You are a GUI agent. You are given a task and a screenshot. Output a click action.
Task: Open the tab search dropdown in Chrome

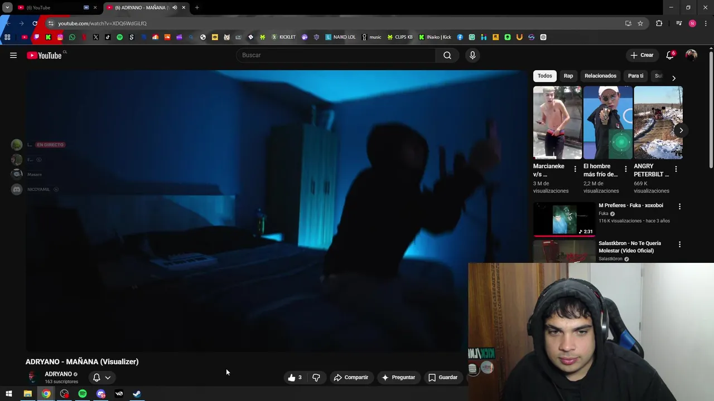[x=7, y=8]
